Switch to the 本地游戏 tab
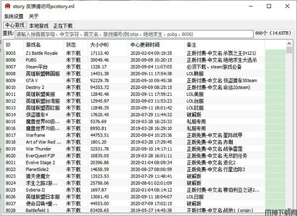297x216 pixels. click(x=39, y=26)
